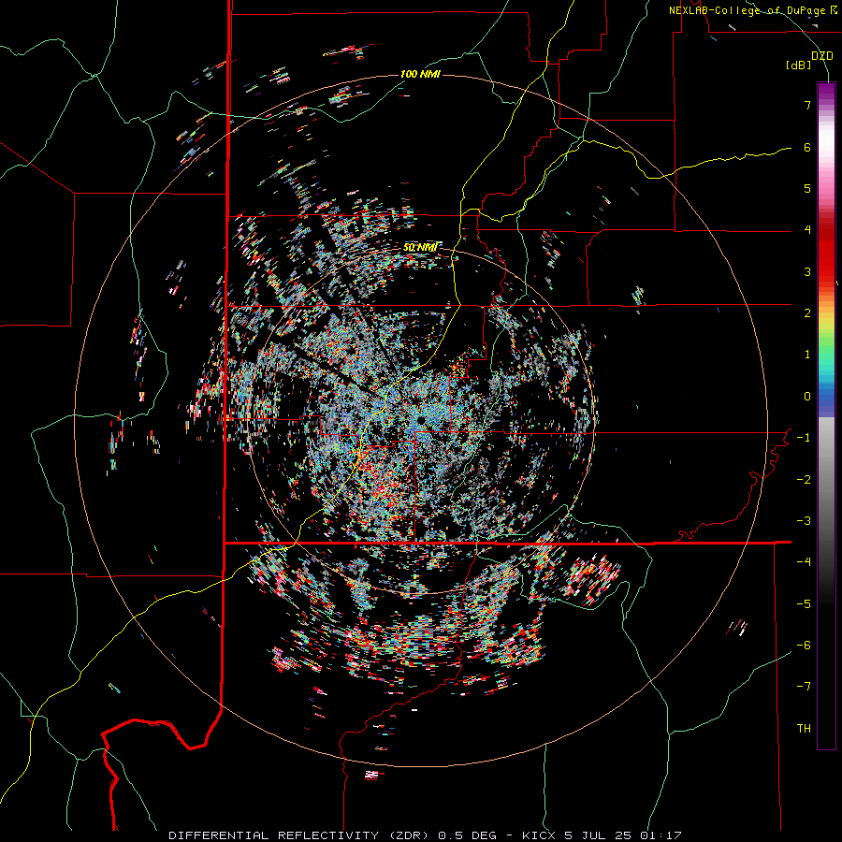Click the scale value -5 label

tap(804, 604)
